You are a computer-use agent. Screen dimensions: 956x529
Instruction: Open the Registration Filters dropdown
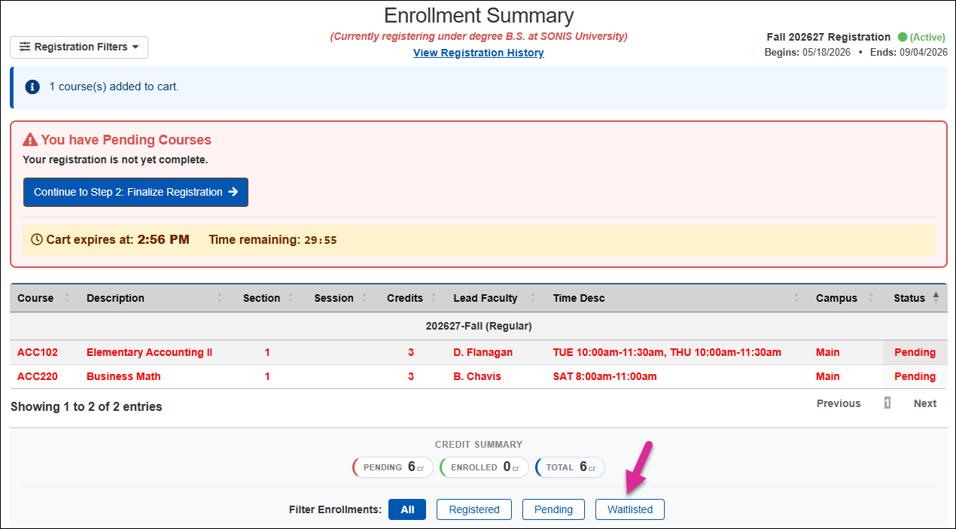click(79, 47)
